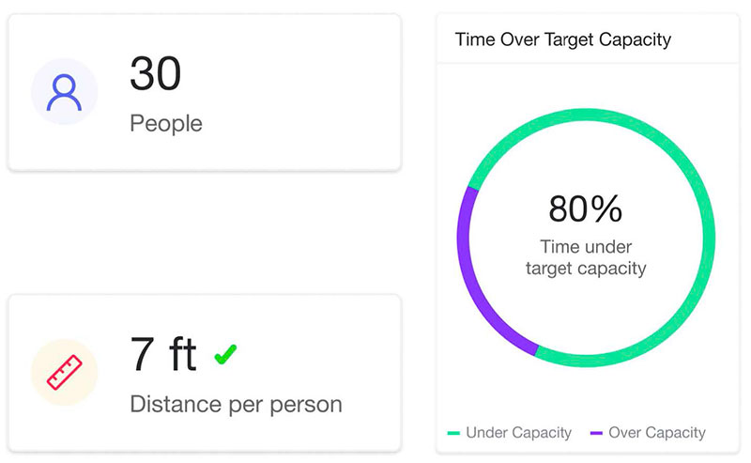
Task: Click the green checkmark beside 7 ft
Action: click(x=225, y=354)
